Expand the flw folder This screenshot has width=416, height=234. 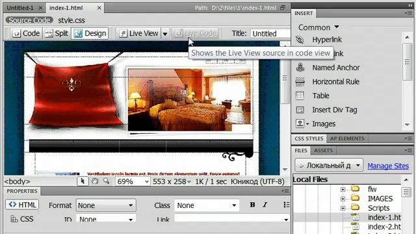(343, 189)
